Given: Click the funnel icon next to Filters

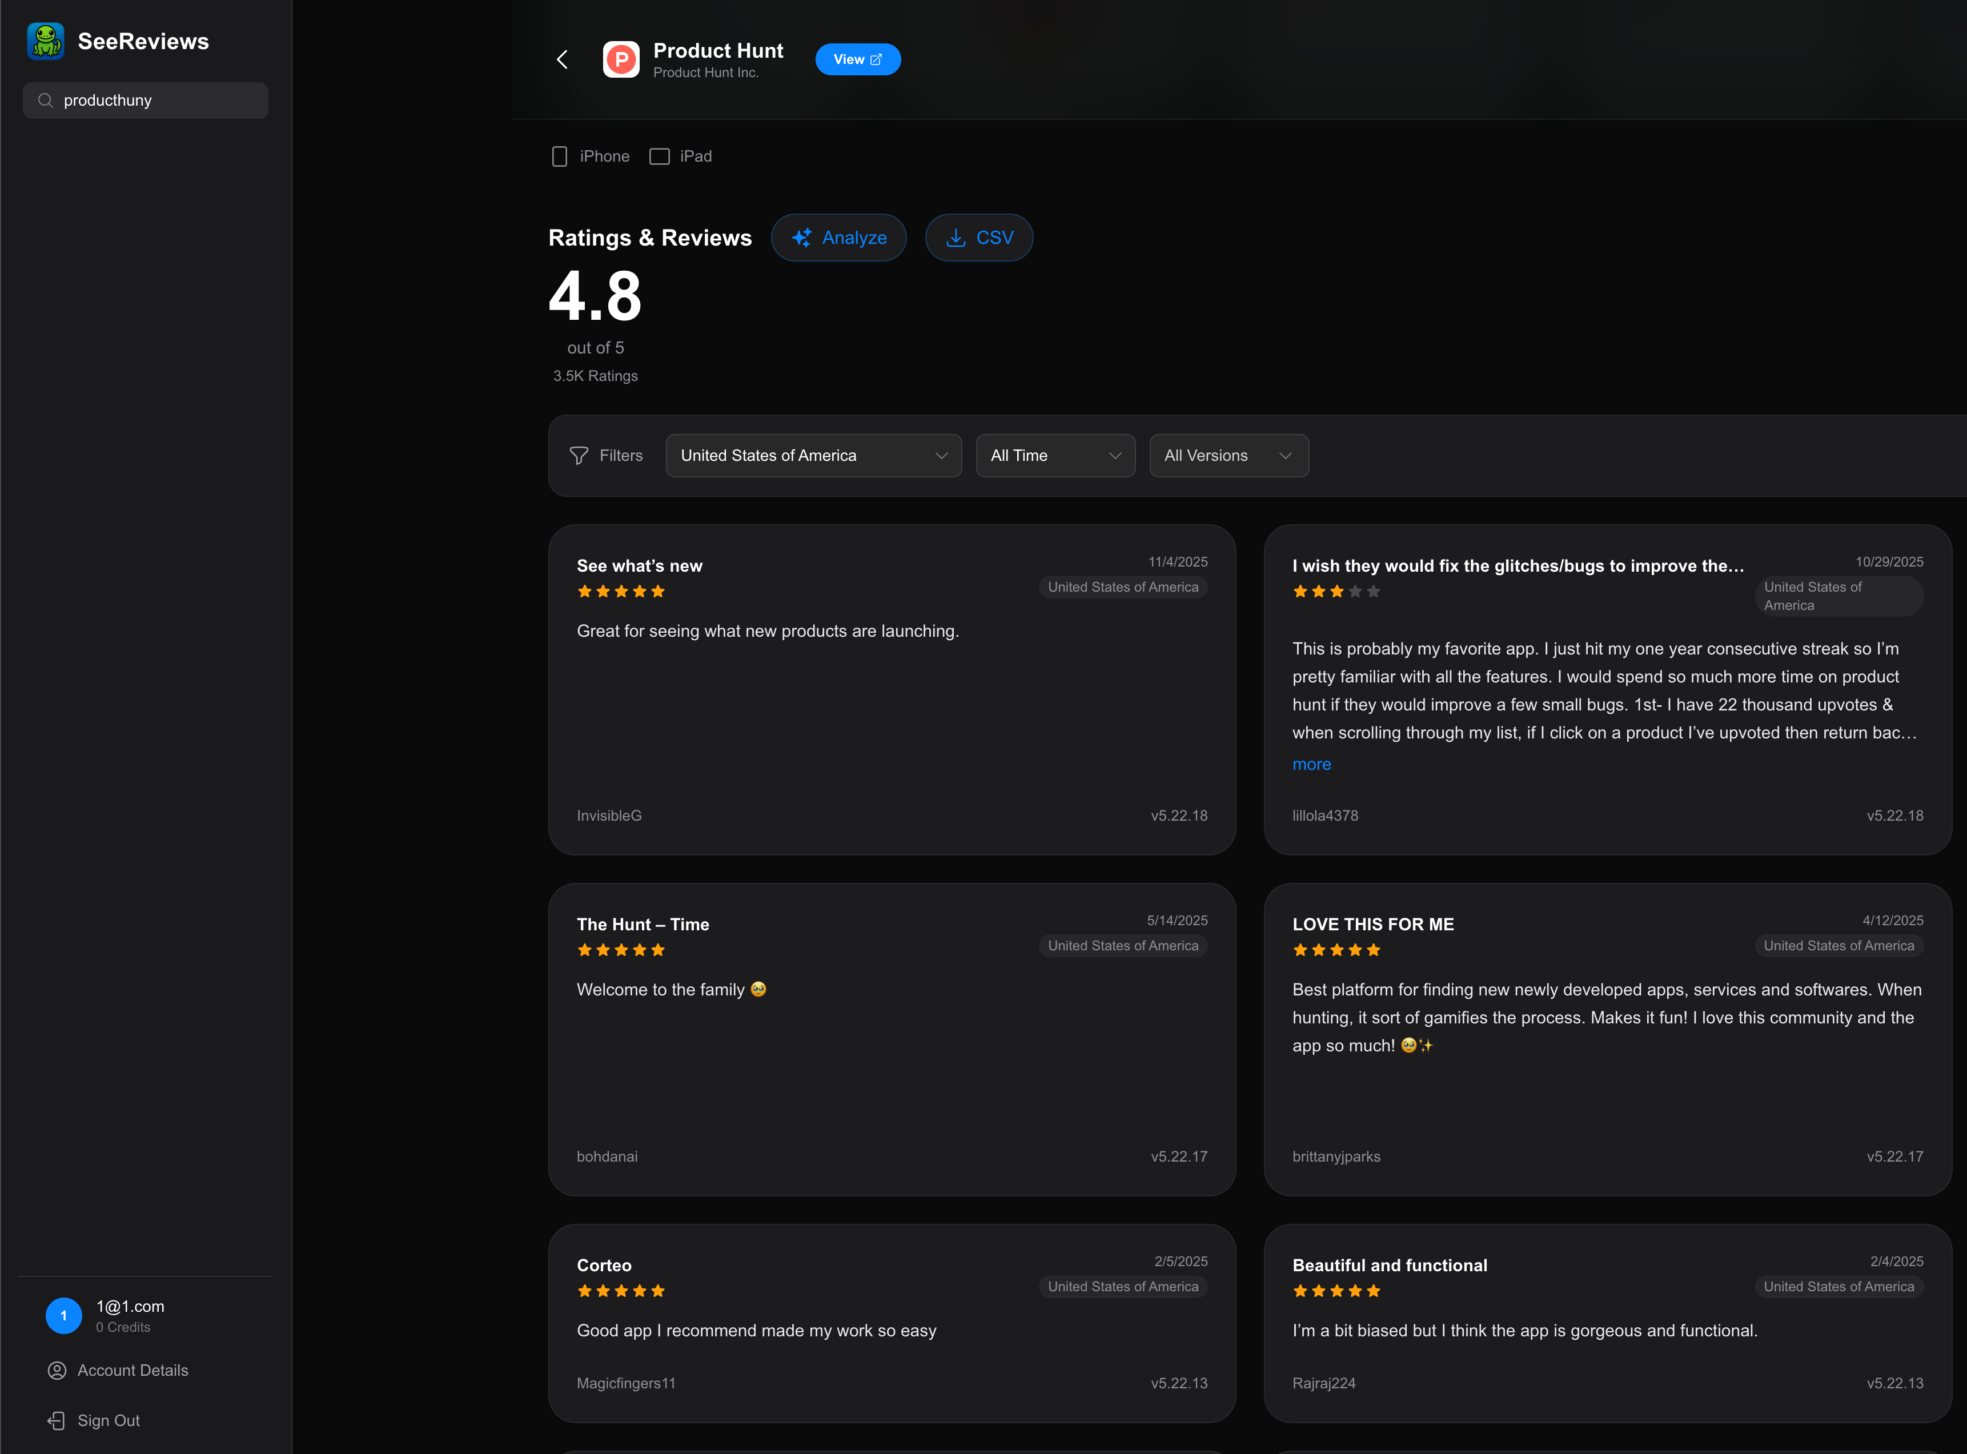Looking at the screenshot, I should 580,455.
